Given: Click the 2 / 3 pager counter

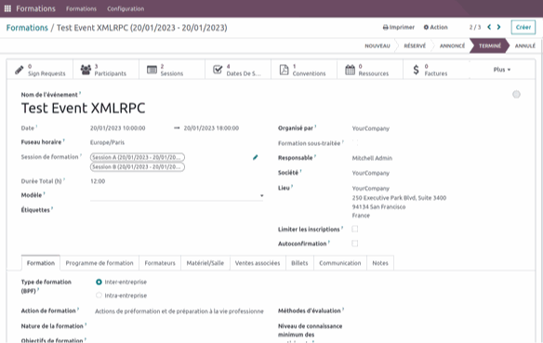Looking at the screenshot, I should click(x=475, y=27).
